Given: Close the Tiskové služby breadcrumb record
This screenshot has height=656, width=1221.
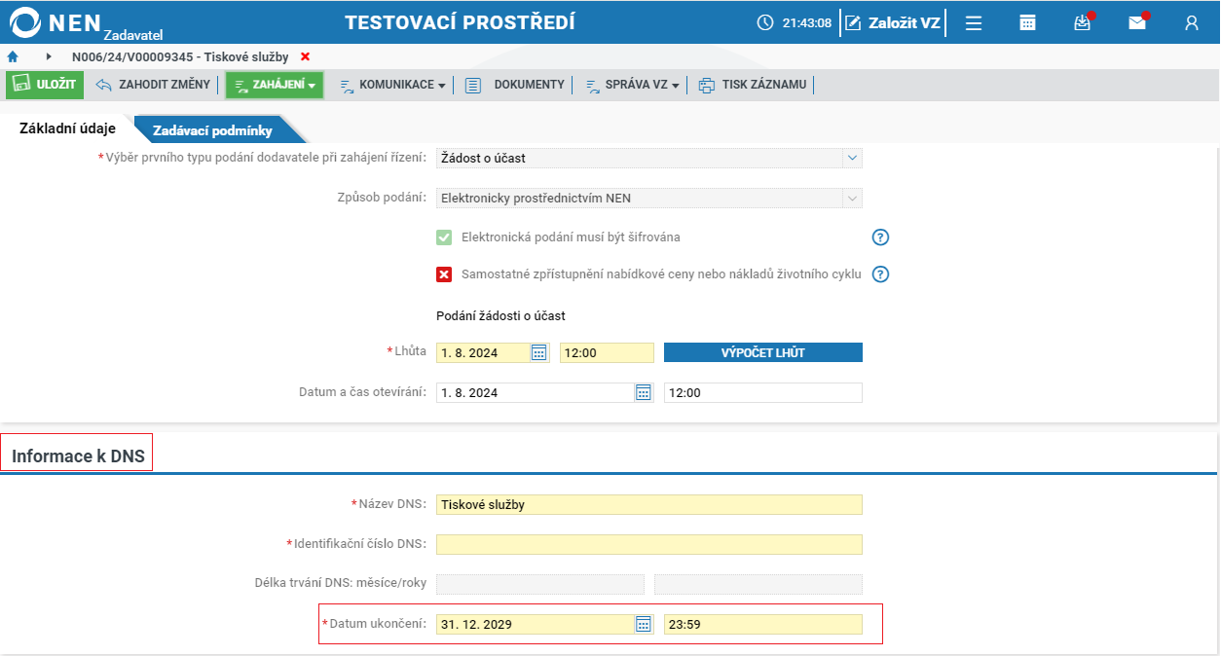Looking at the screenshot, I should 306,56.
